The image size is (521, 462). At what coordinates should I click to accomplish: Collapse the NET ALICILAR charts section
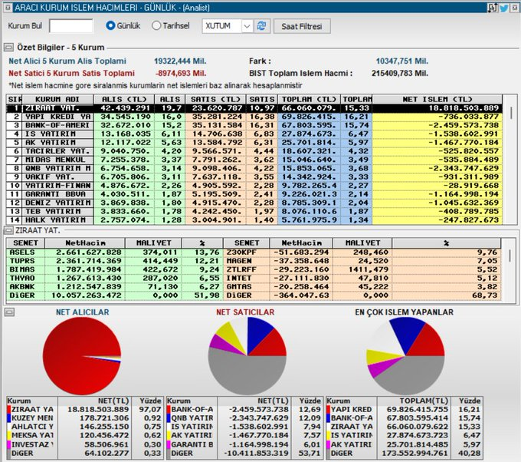tap(9, 312)
